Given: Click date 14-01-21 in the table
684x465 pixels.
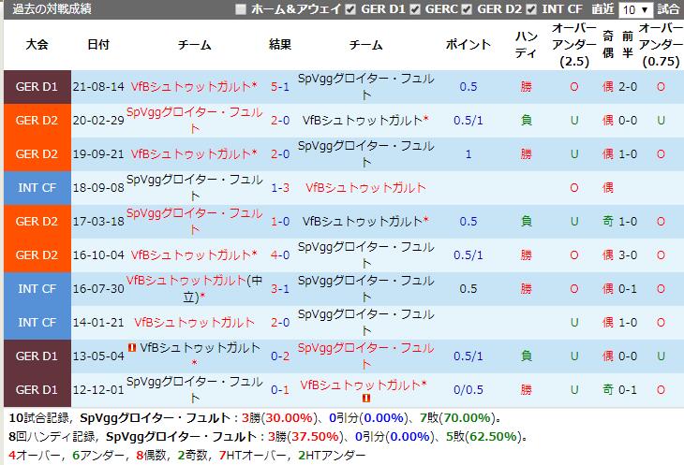Looking at the screenshot, I should [x=98, y=323].
